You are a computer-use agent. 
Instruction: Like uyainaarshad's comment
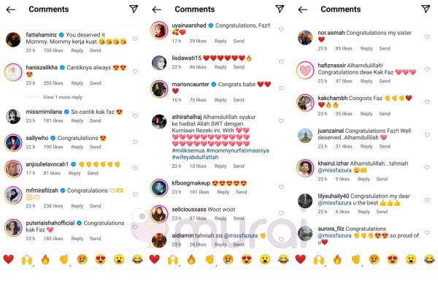tap(281, 29)
